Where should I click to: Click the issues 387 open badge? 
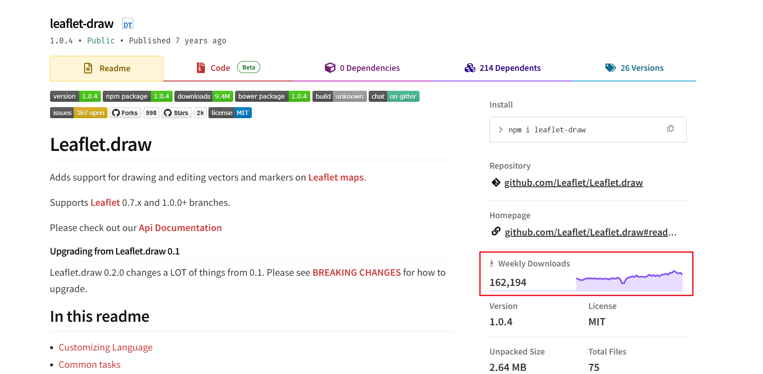[79, 113]
